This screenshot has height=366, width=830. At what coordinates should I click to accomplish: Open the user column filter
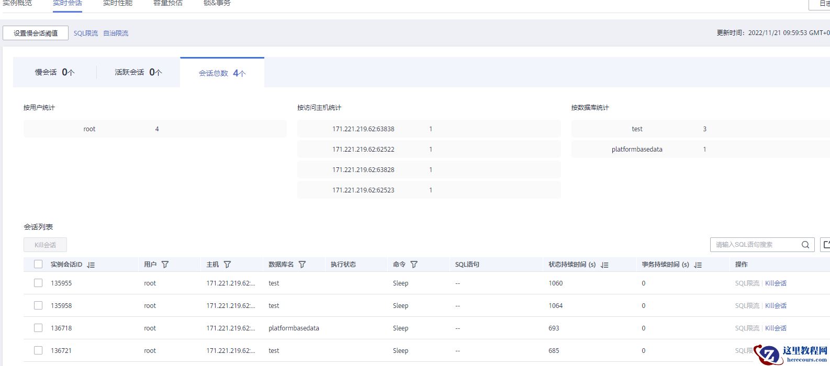point(165,265)
